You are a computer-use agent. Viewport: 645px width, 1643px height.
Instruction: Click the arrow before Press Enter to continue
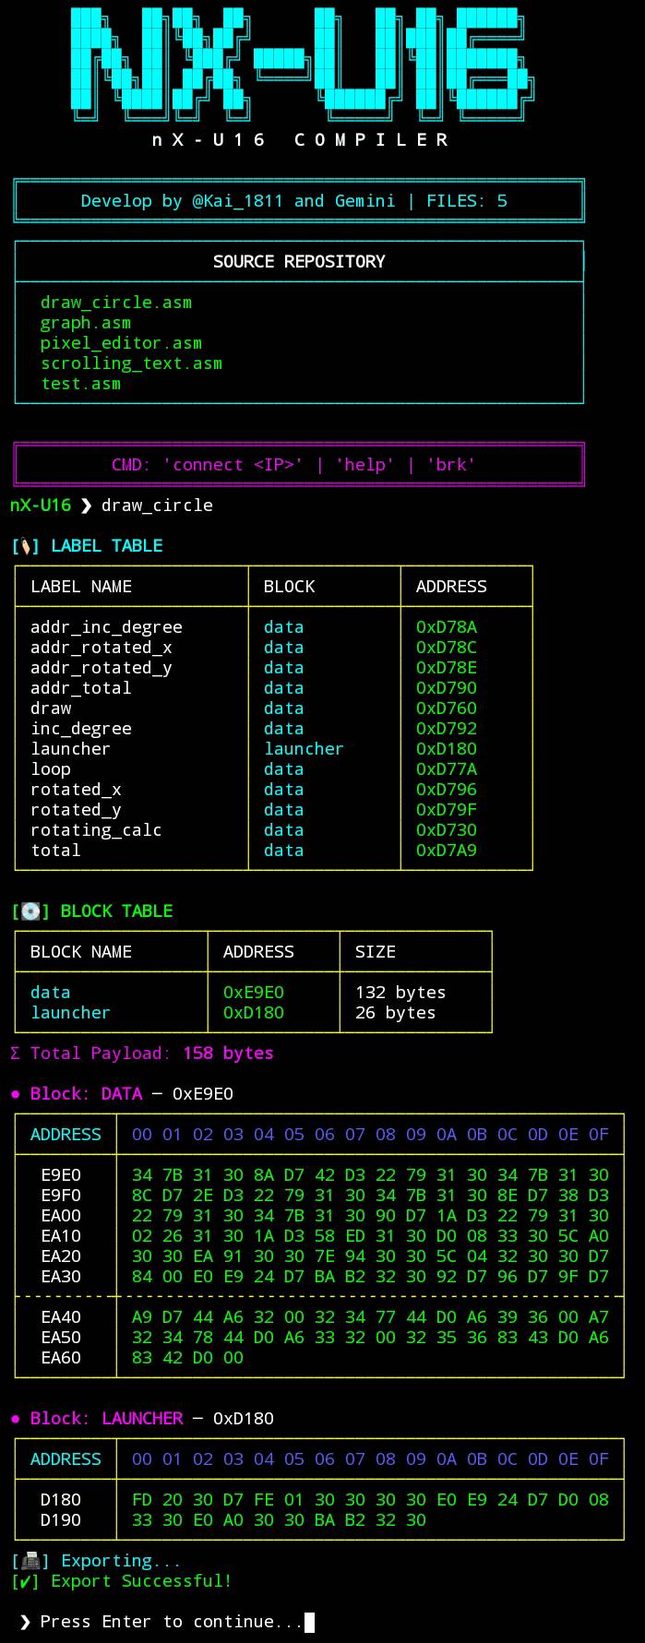point(25,1622)
